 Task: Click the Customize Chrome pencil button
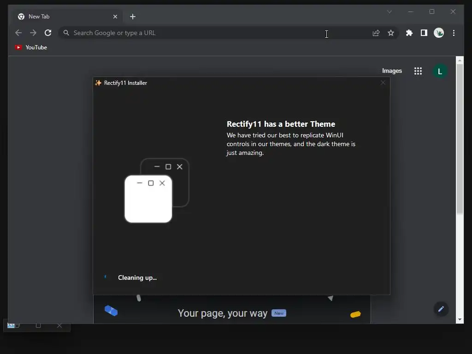coord(441,309)
